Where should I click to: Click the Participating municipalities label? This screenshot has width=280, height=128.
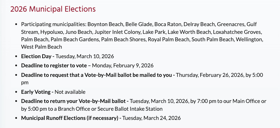[54, 24]
